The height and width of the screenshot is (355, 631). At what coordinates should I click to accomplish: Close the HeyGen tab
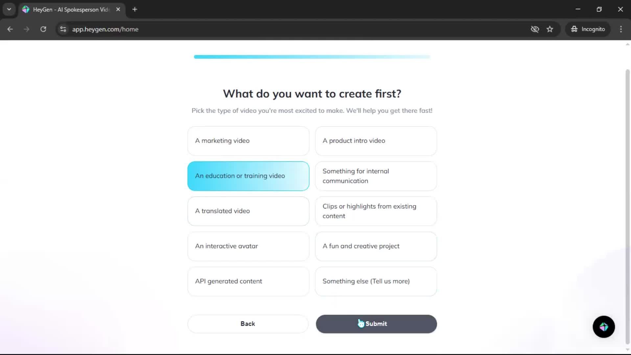[118, 10]
